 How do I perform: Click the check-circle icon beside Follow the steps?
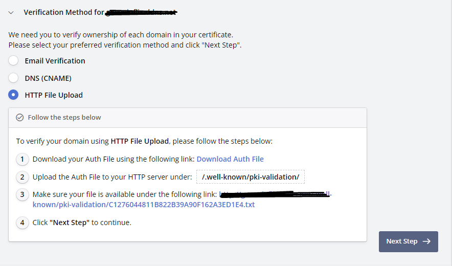point(20,118)
